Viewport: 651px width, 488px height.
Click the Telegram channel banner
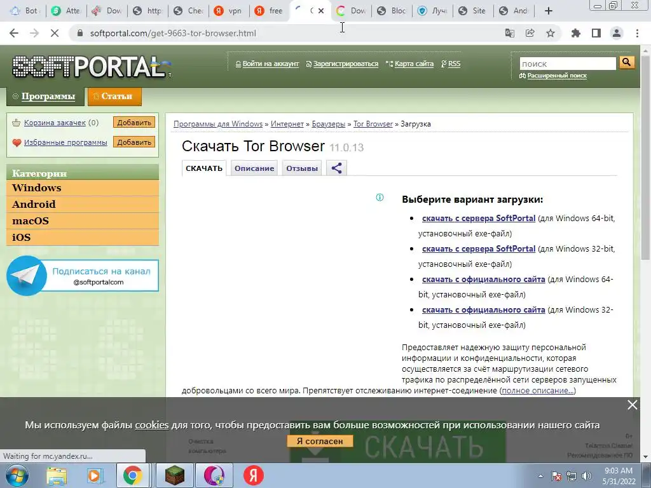point(83,276)
